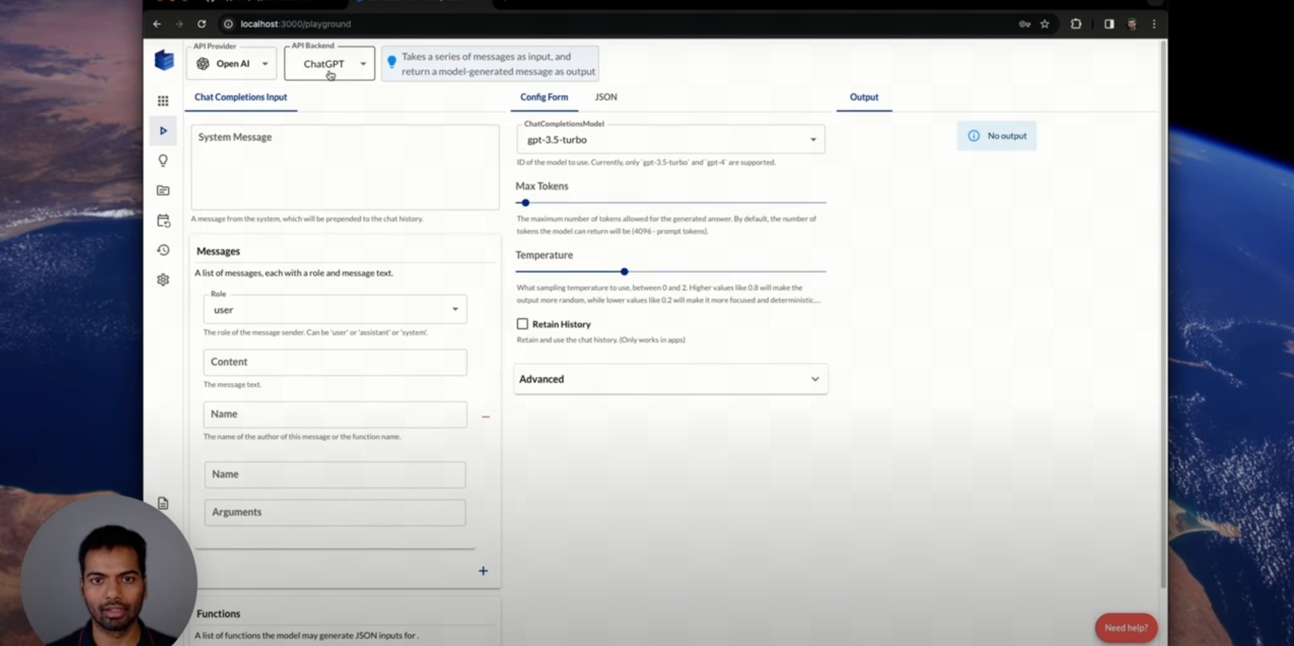Remove message using the red minus icon
1294x646 pixels.
point(486,417)
